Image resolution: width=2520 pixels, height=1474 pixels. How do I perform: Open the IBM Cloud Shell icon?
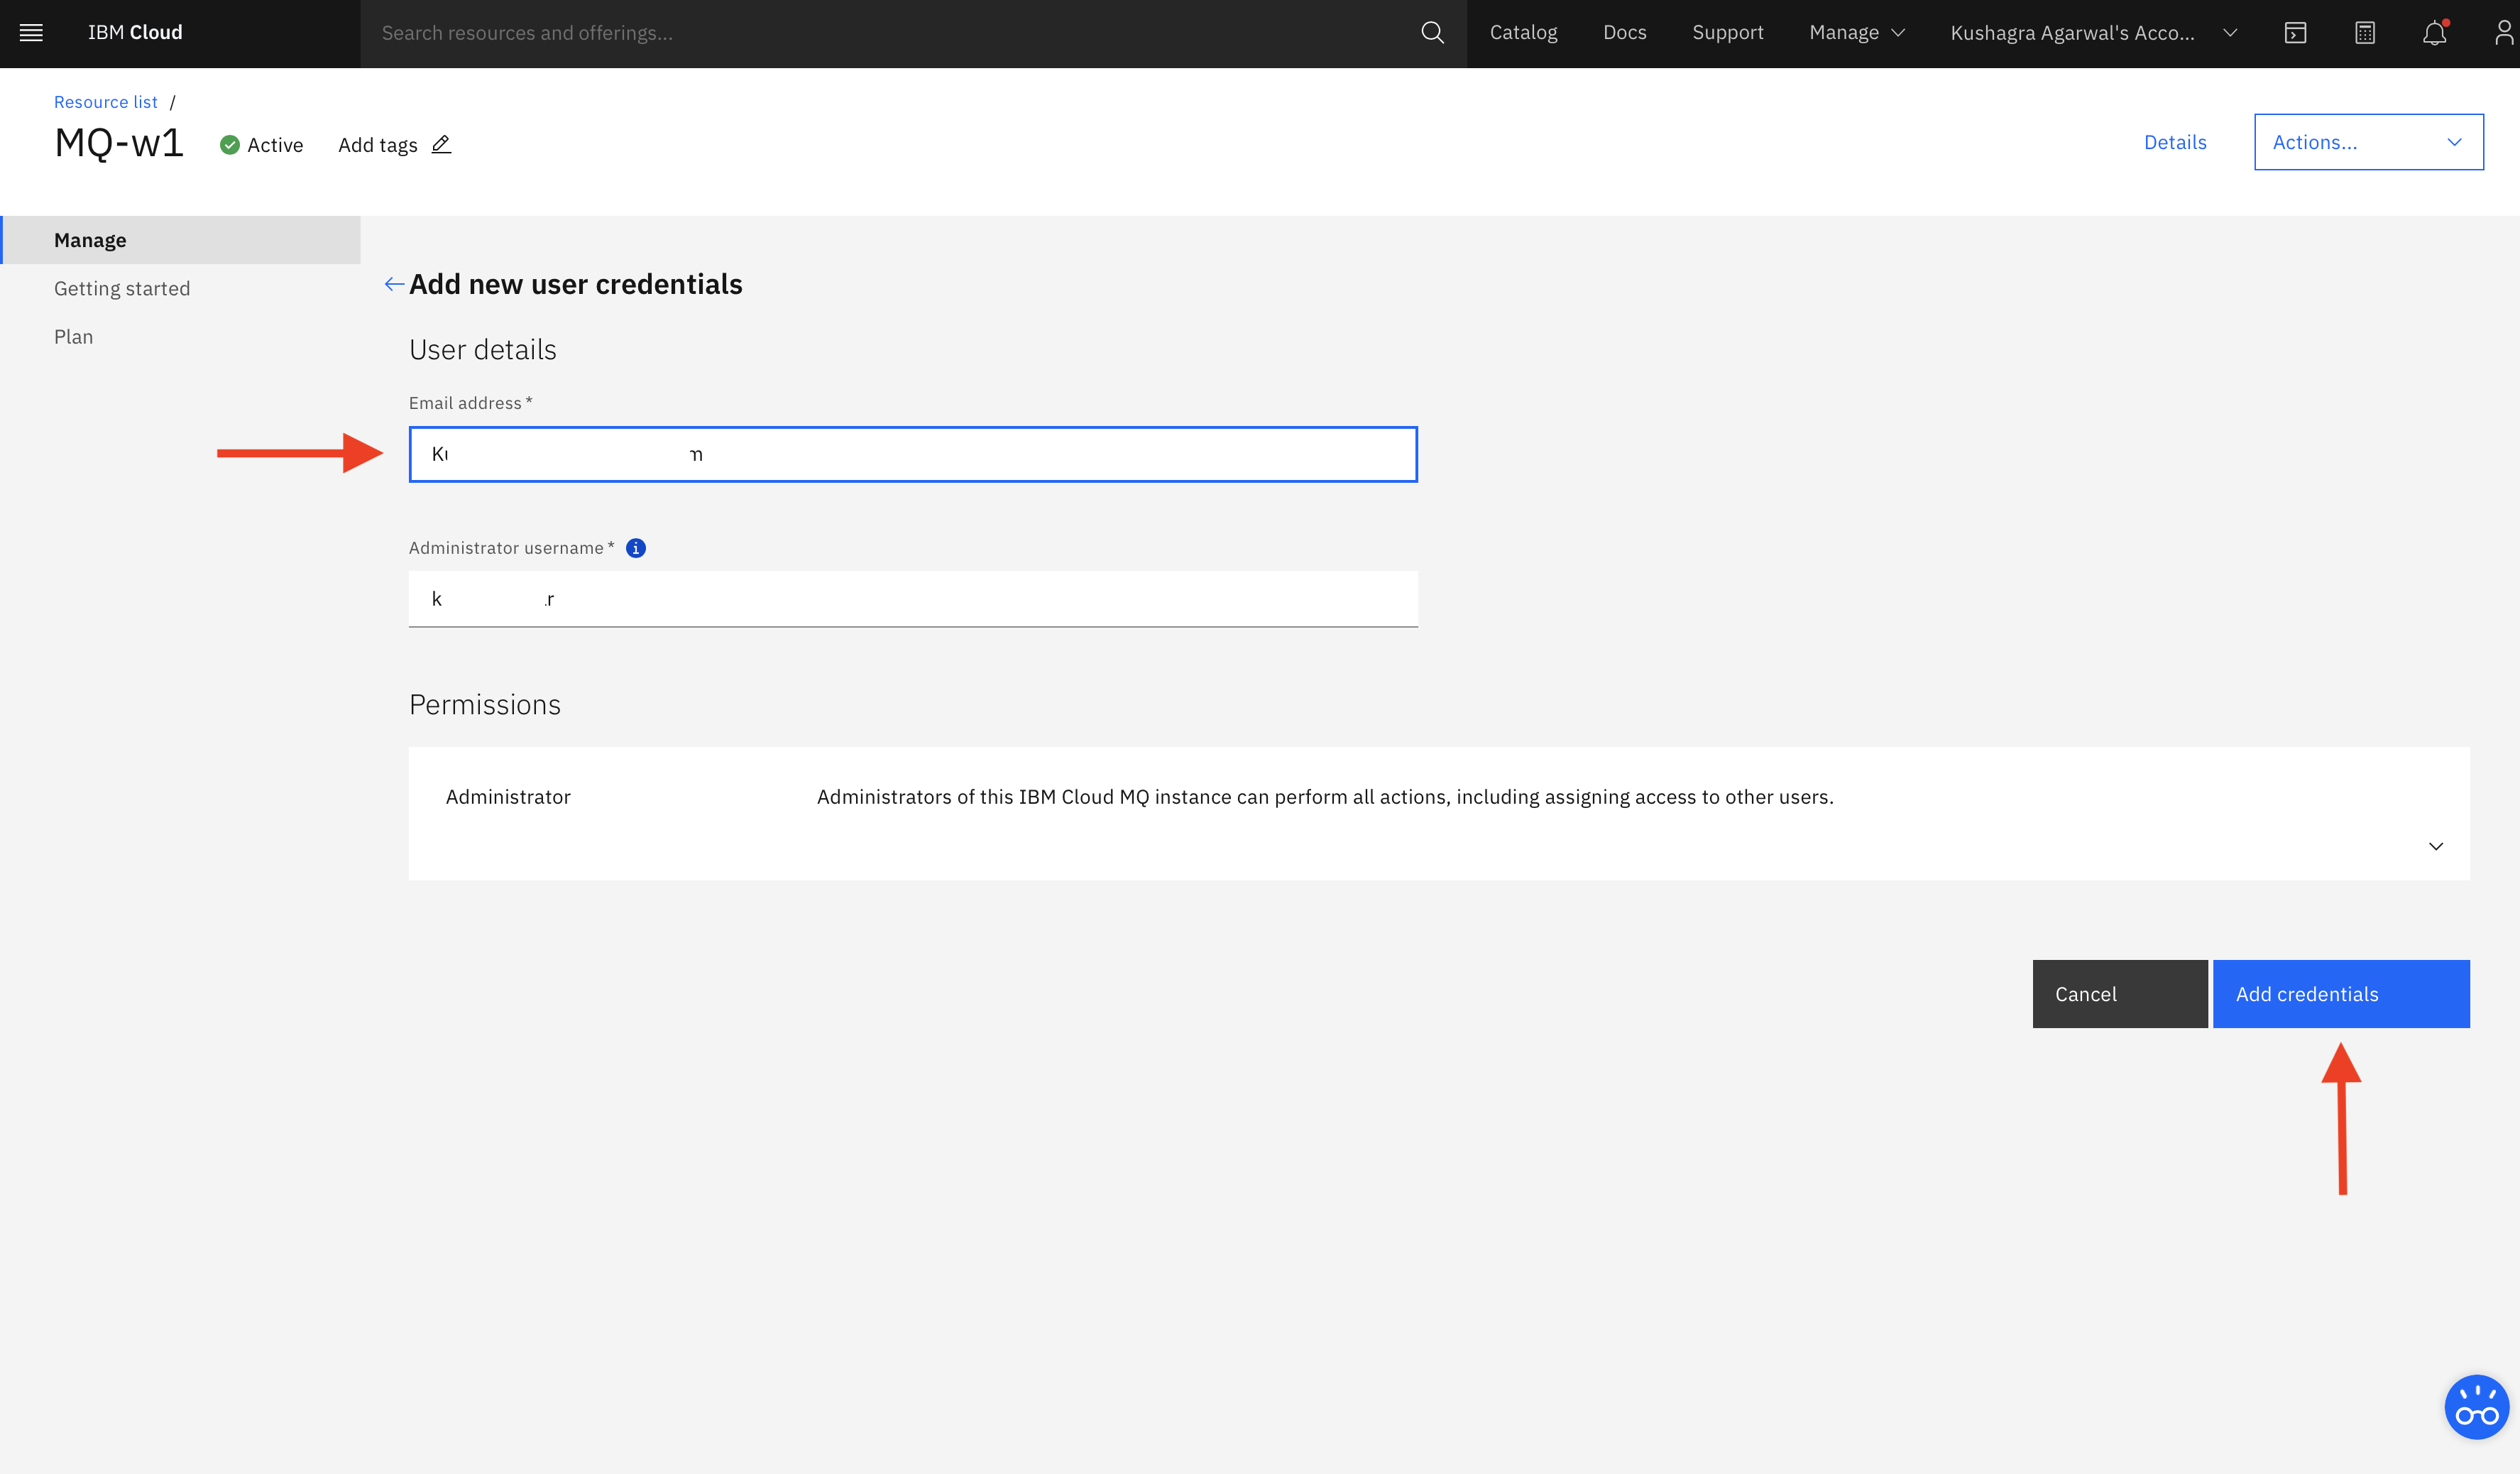(x=2295, y=33)
